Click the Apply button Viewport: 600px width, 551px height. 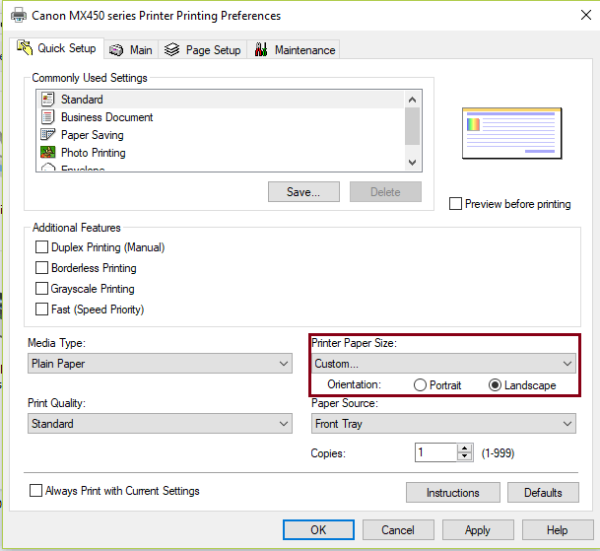478,530
